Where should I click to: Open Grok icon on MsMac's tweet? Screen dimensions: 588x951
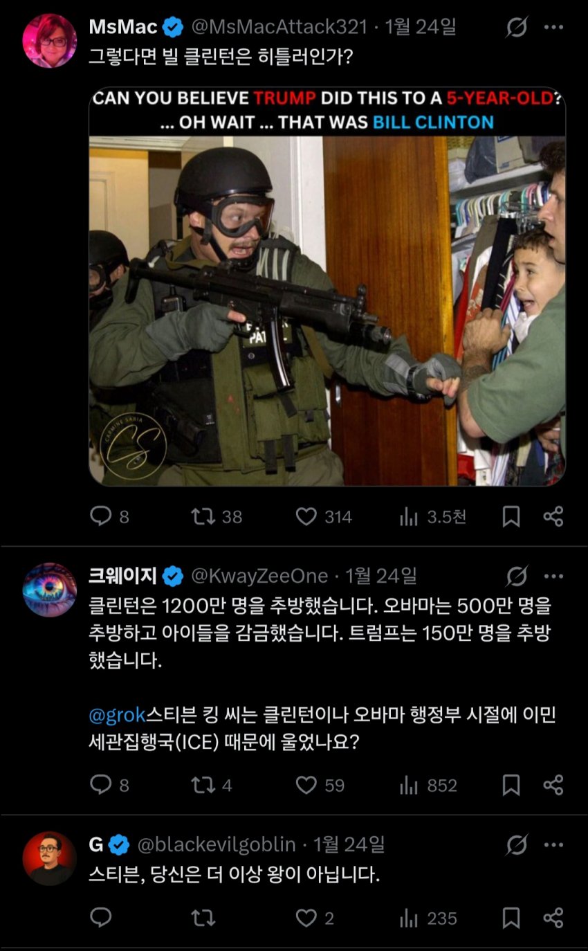point(517,28)
